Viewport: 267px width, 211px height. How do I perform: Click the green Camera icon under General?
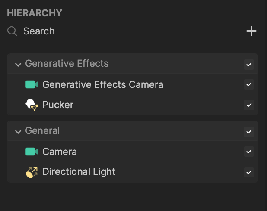pyautogui.click(x=32, y=152)
